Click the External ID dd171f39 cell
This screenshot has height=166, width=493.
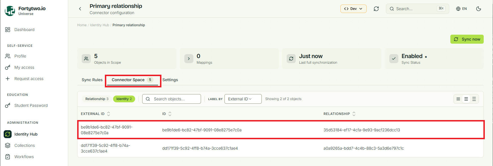tap(105, 148)
